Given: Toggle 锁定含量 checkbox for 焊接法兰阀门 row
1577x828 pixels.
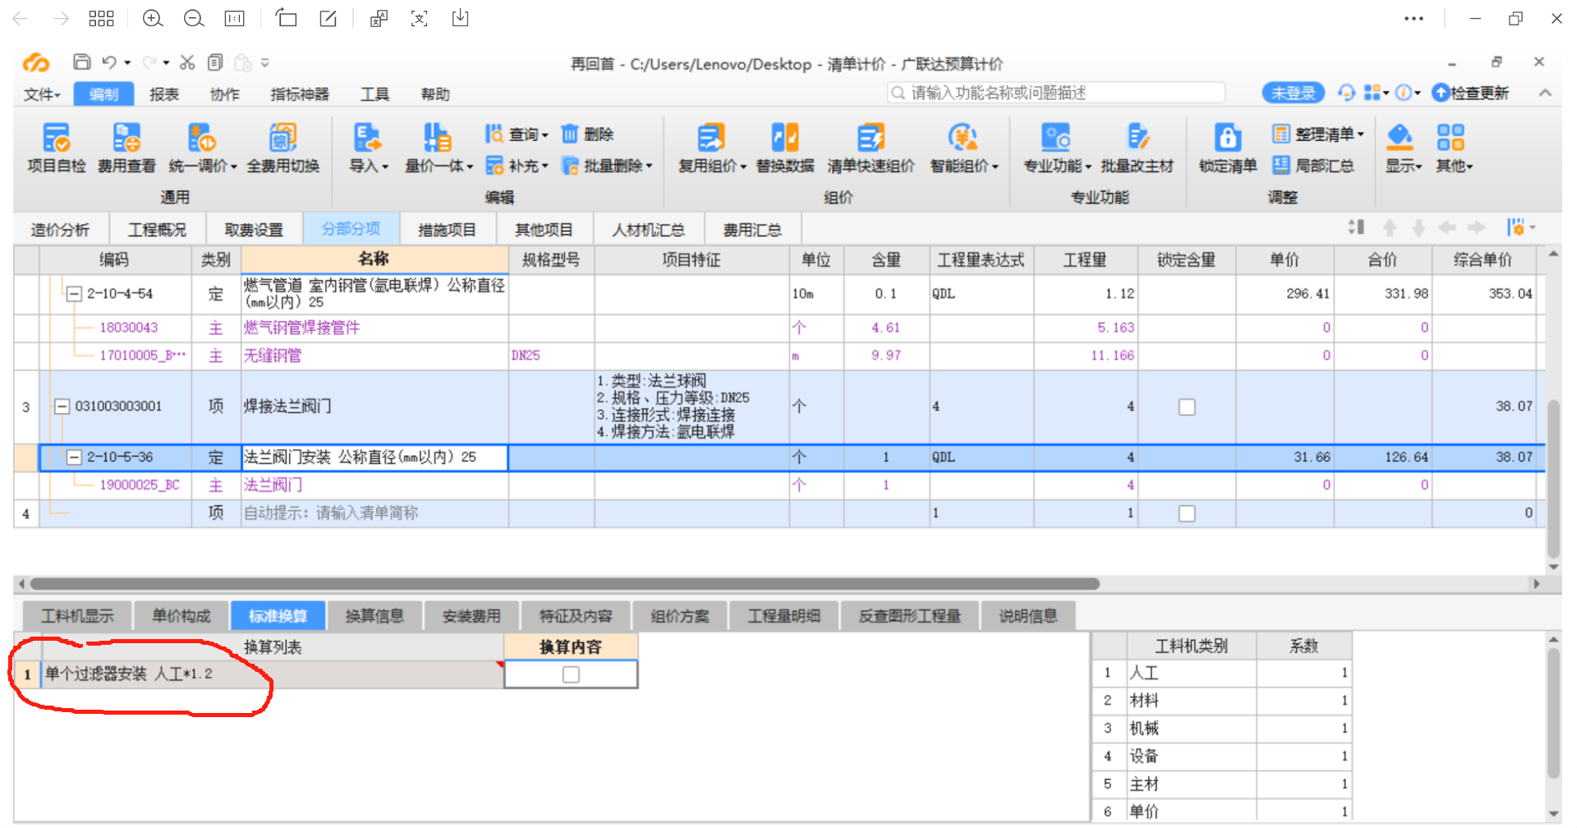Looking at the screenshot, I should coord(1187,407).
